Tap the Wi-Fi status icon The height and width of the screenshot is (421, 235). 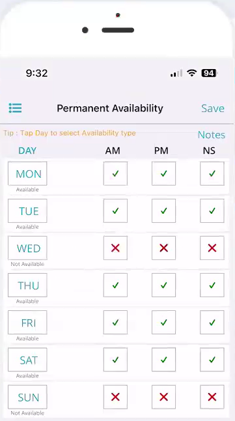coord(192,73)
